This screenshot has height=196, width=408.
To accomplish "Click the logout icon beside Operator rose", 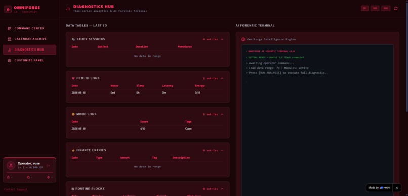I will (x=48, y=165).
